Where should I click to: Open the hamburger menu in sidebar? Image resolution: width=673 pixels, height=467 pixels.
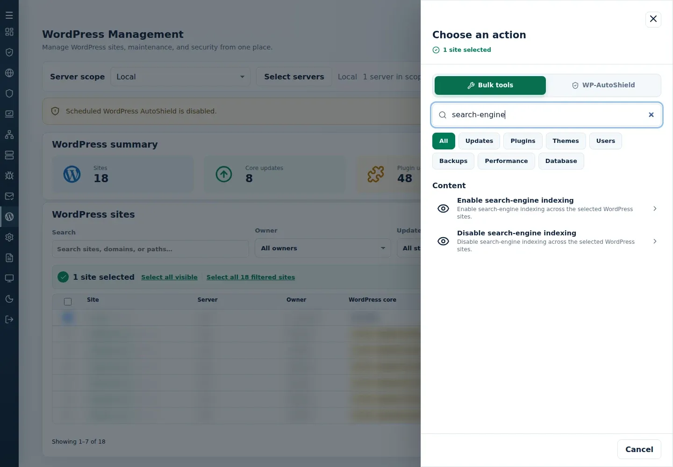point(9,15)
